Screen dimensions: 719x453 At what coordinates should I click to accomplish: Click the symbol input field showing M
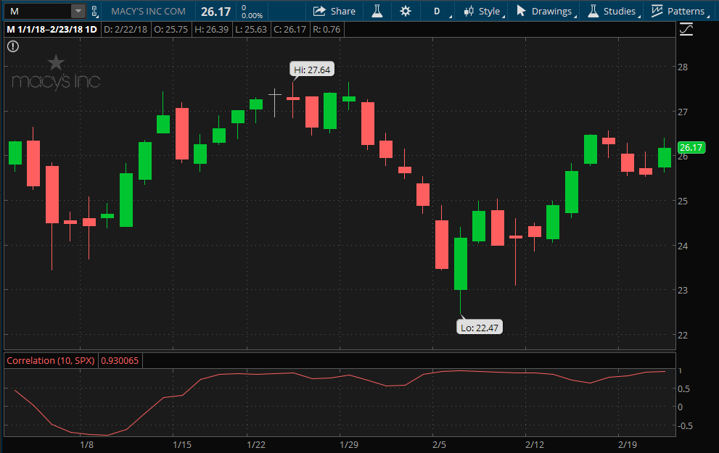point(38,11)
